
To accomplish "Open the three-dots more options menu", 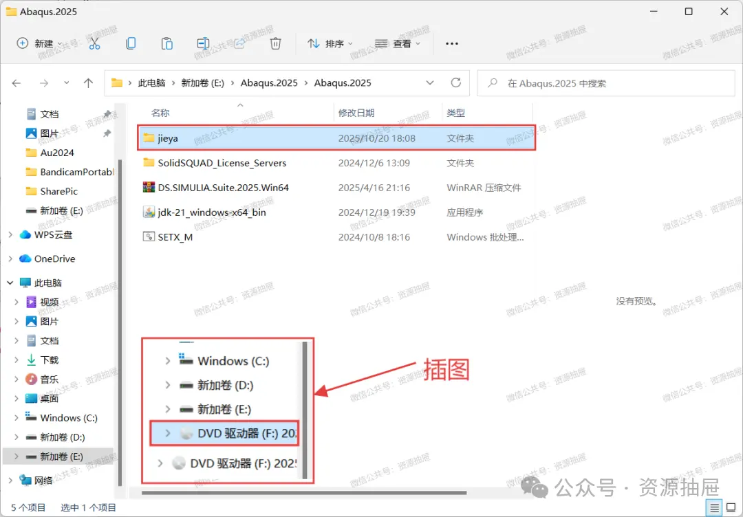I will click(451, 43).
